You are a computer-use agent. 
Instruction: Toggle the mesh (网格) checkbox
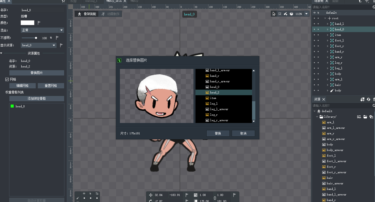[x=7, y=79]
